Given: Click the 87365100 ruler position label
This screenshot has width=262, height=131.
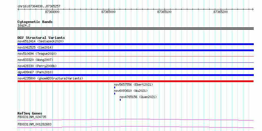Looking at the screenshot, I should coord(165,12).
